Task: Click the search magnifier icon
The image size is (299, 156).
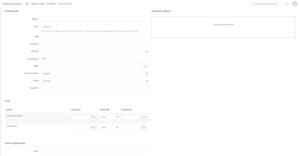Action: pos(251,4)
